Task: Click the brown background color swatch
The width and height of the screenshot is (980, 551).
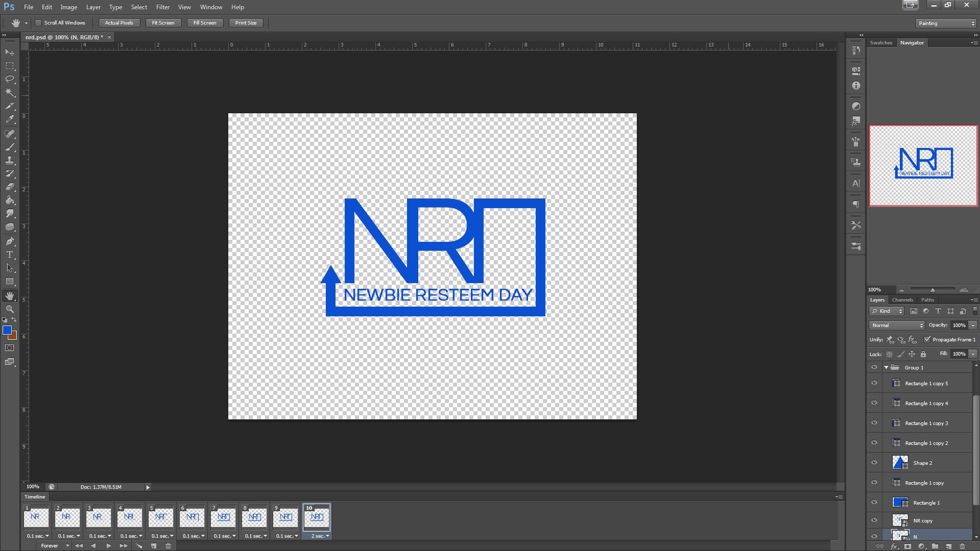Action: 14,336
